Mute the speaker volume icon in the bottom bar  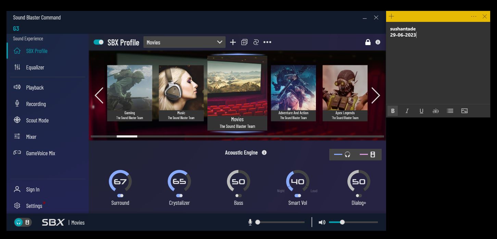point(322,222)
